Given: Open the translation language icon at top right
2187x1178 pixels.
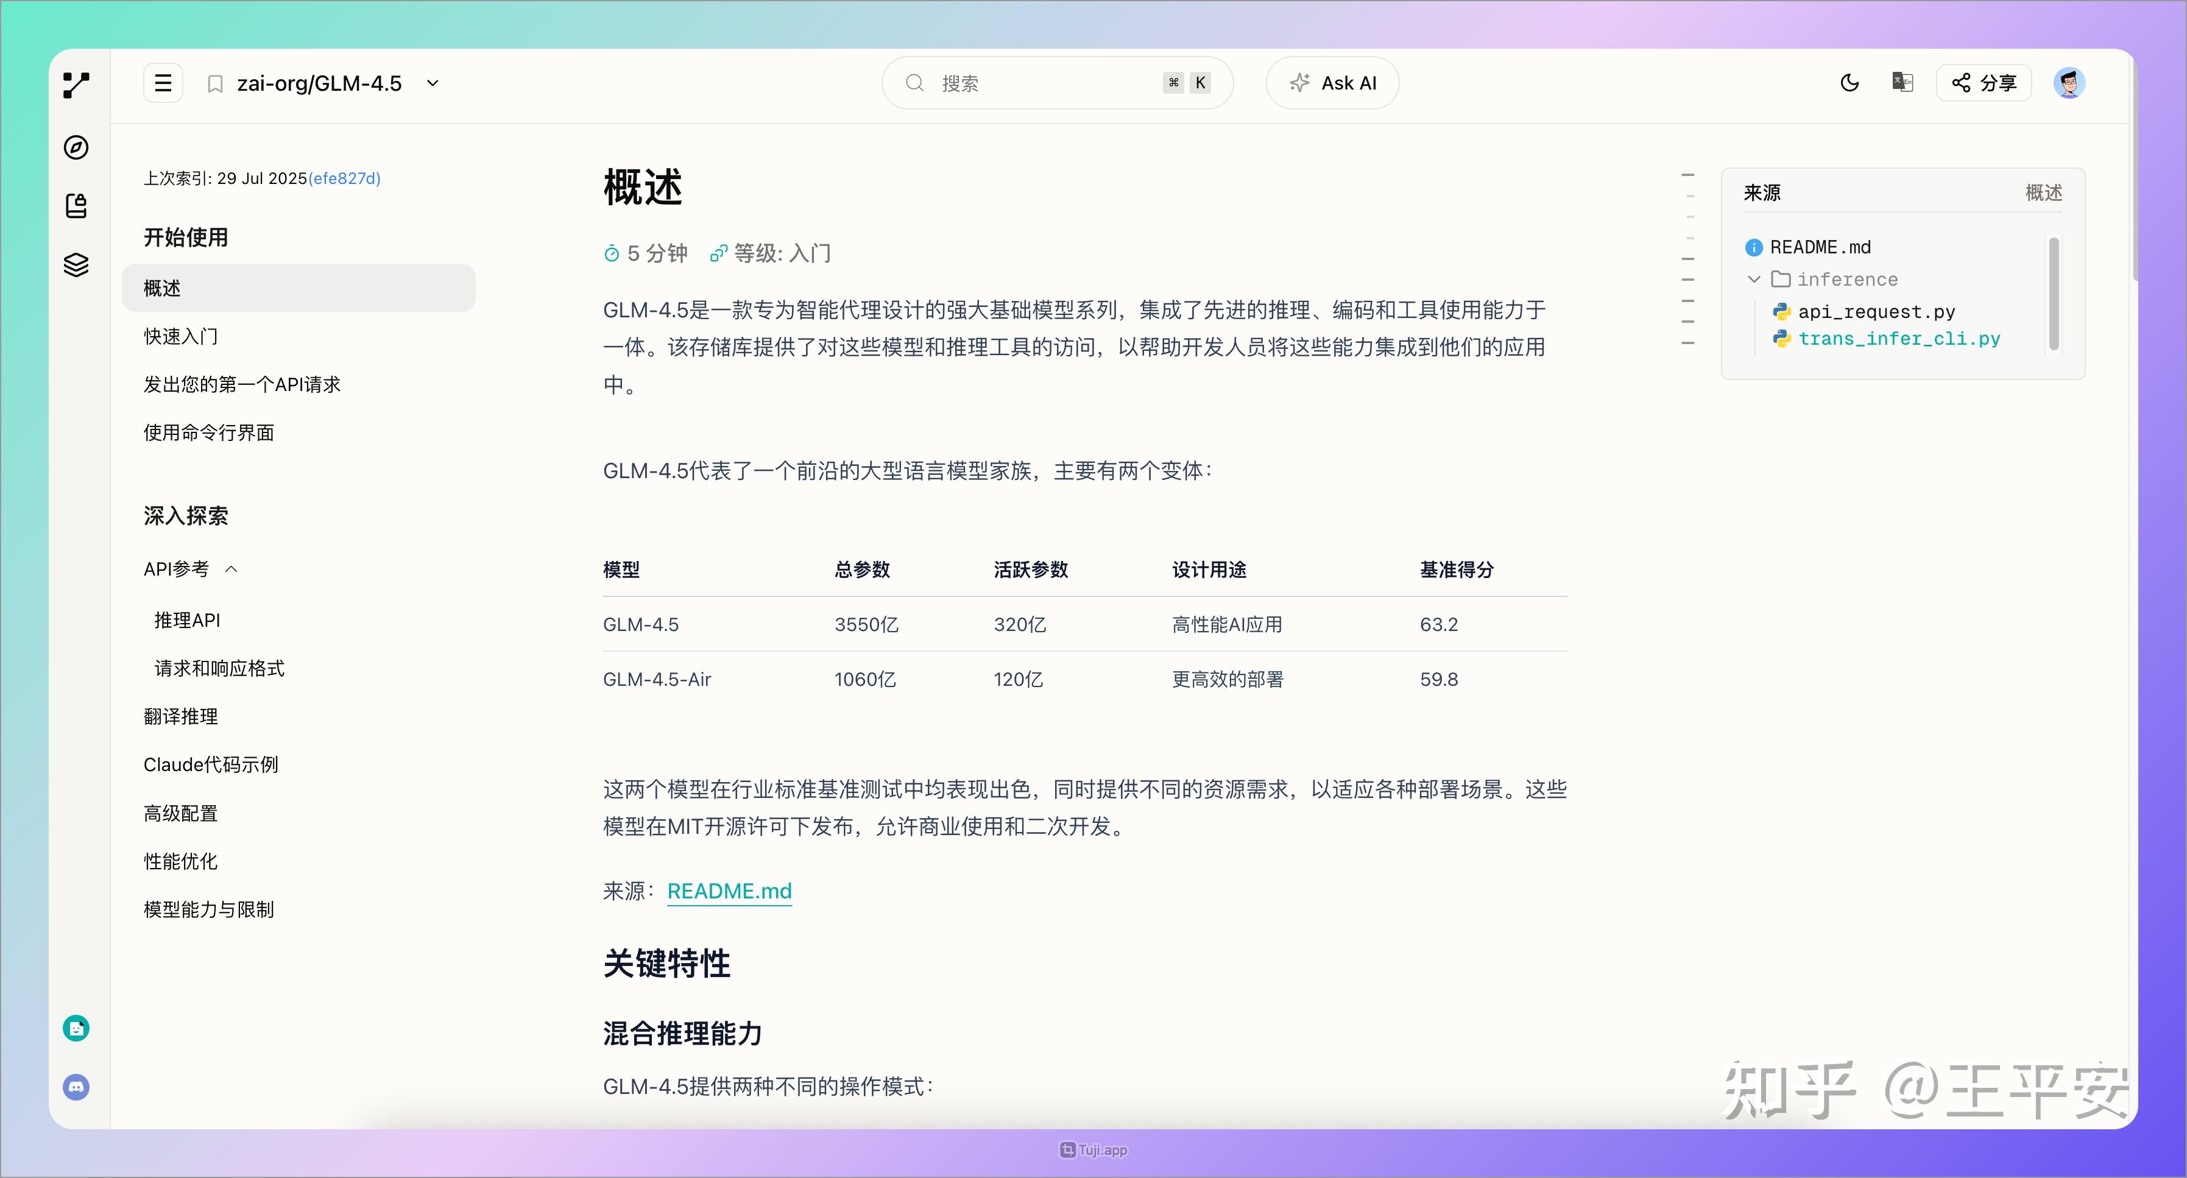Looking at the screenshot, I should (1902, 82).
